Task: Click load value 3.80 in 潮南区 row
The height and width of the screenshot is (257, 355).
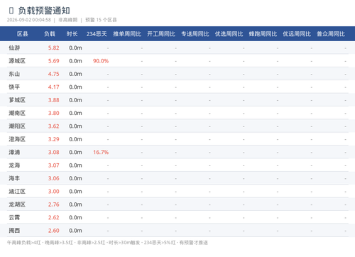Action: coord(54,113)
